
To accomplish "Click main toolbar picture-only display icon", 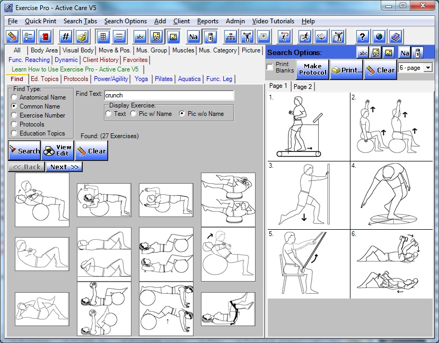I will [173, 37].
